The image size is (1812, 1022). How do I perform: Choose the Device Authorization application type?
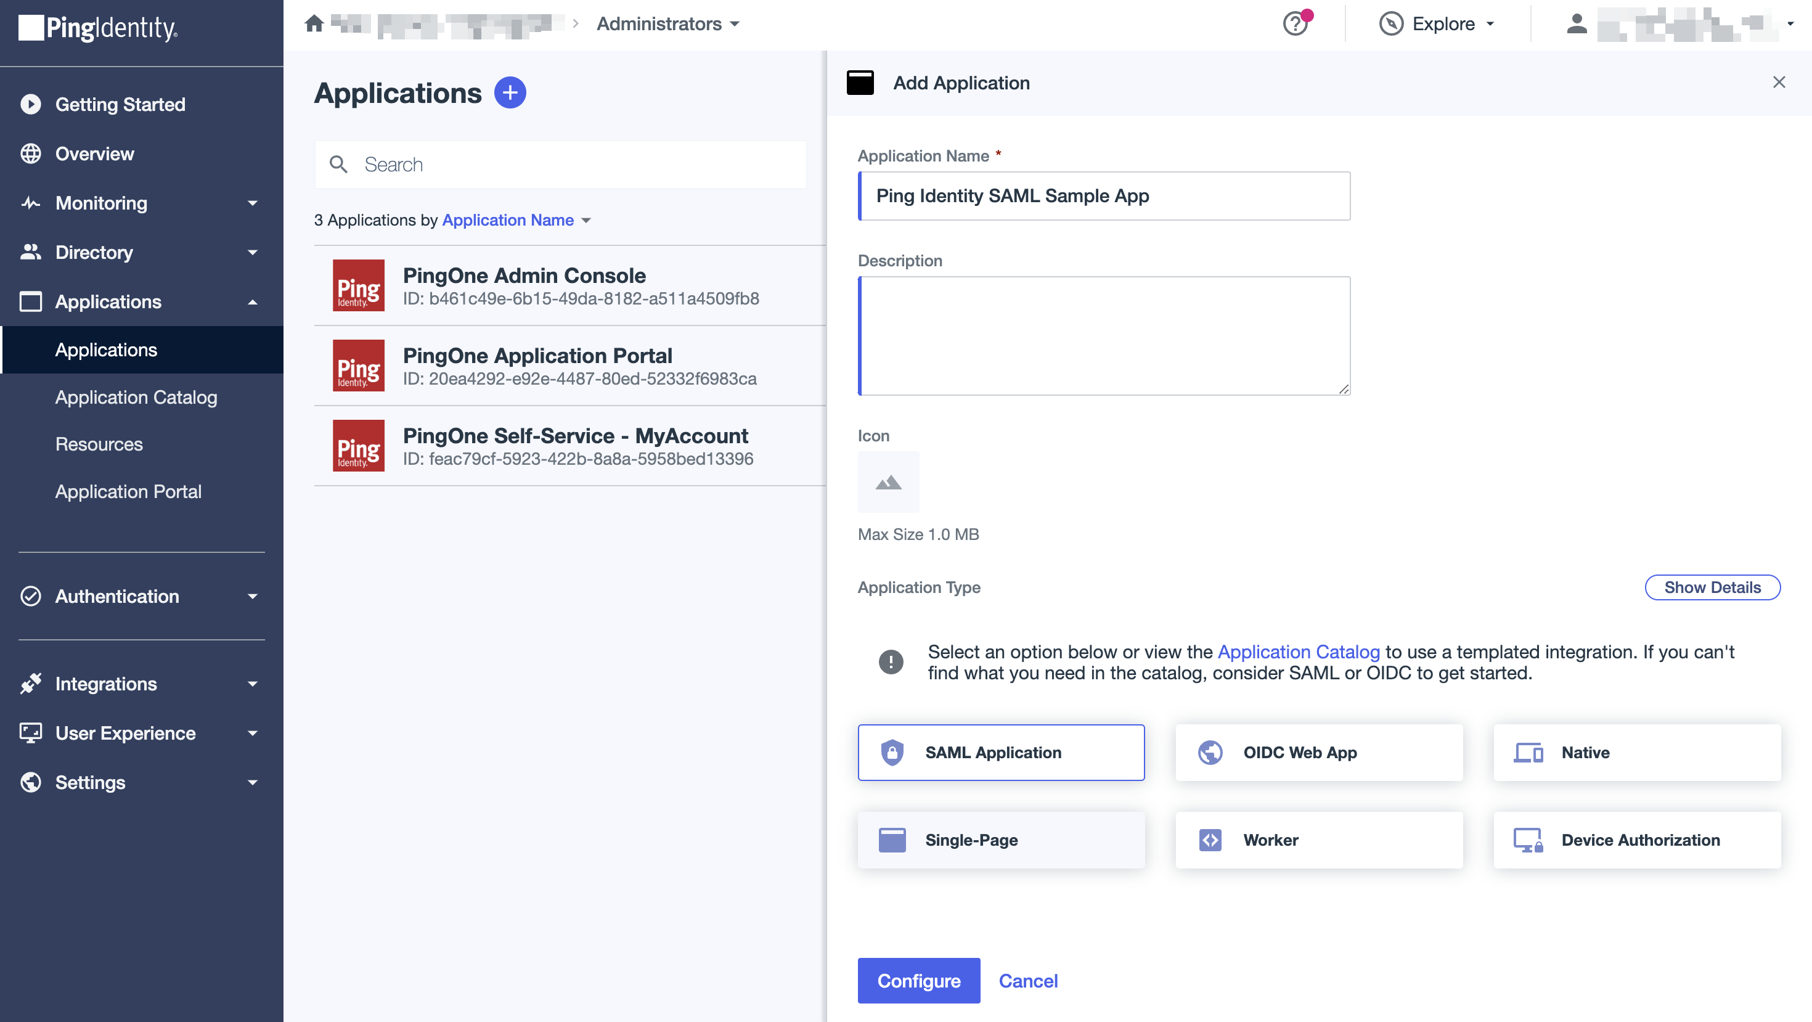point(1637,839)
